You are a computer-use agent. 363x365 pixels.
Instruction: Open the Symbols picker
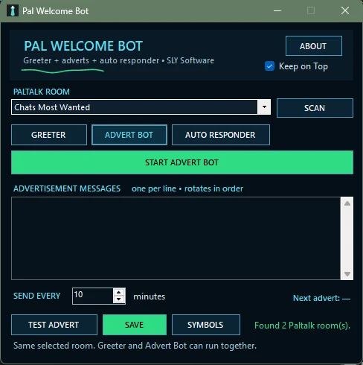click(206, 325)
